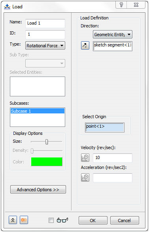Click the glasses preview icon
Image resolution: width=149 pixels, height=232 pixels.
(62, 220)
